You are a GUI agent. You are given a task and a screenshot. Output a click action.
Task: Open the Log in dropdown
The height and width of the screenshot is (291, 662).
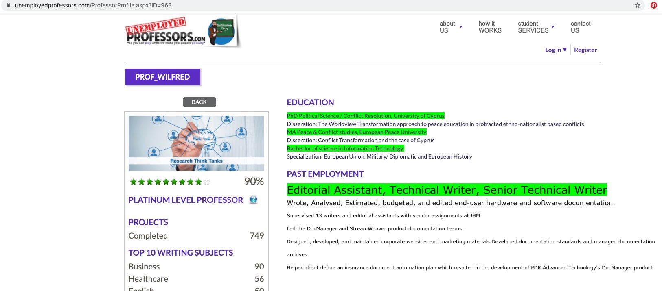coord(556,50)
